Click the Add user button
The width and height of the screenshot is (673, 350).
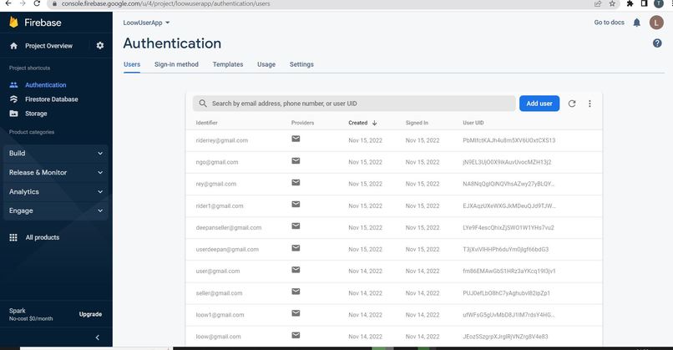(x=539, y=104)
